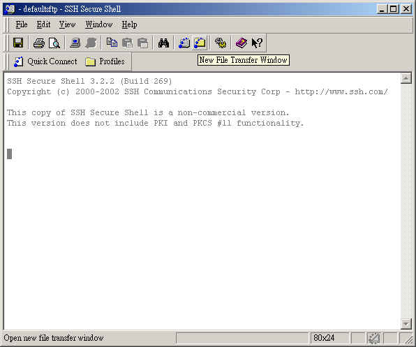Open New Terminal Window icon
Screen dimensions: 416x347
(184, 43)
